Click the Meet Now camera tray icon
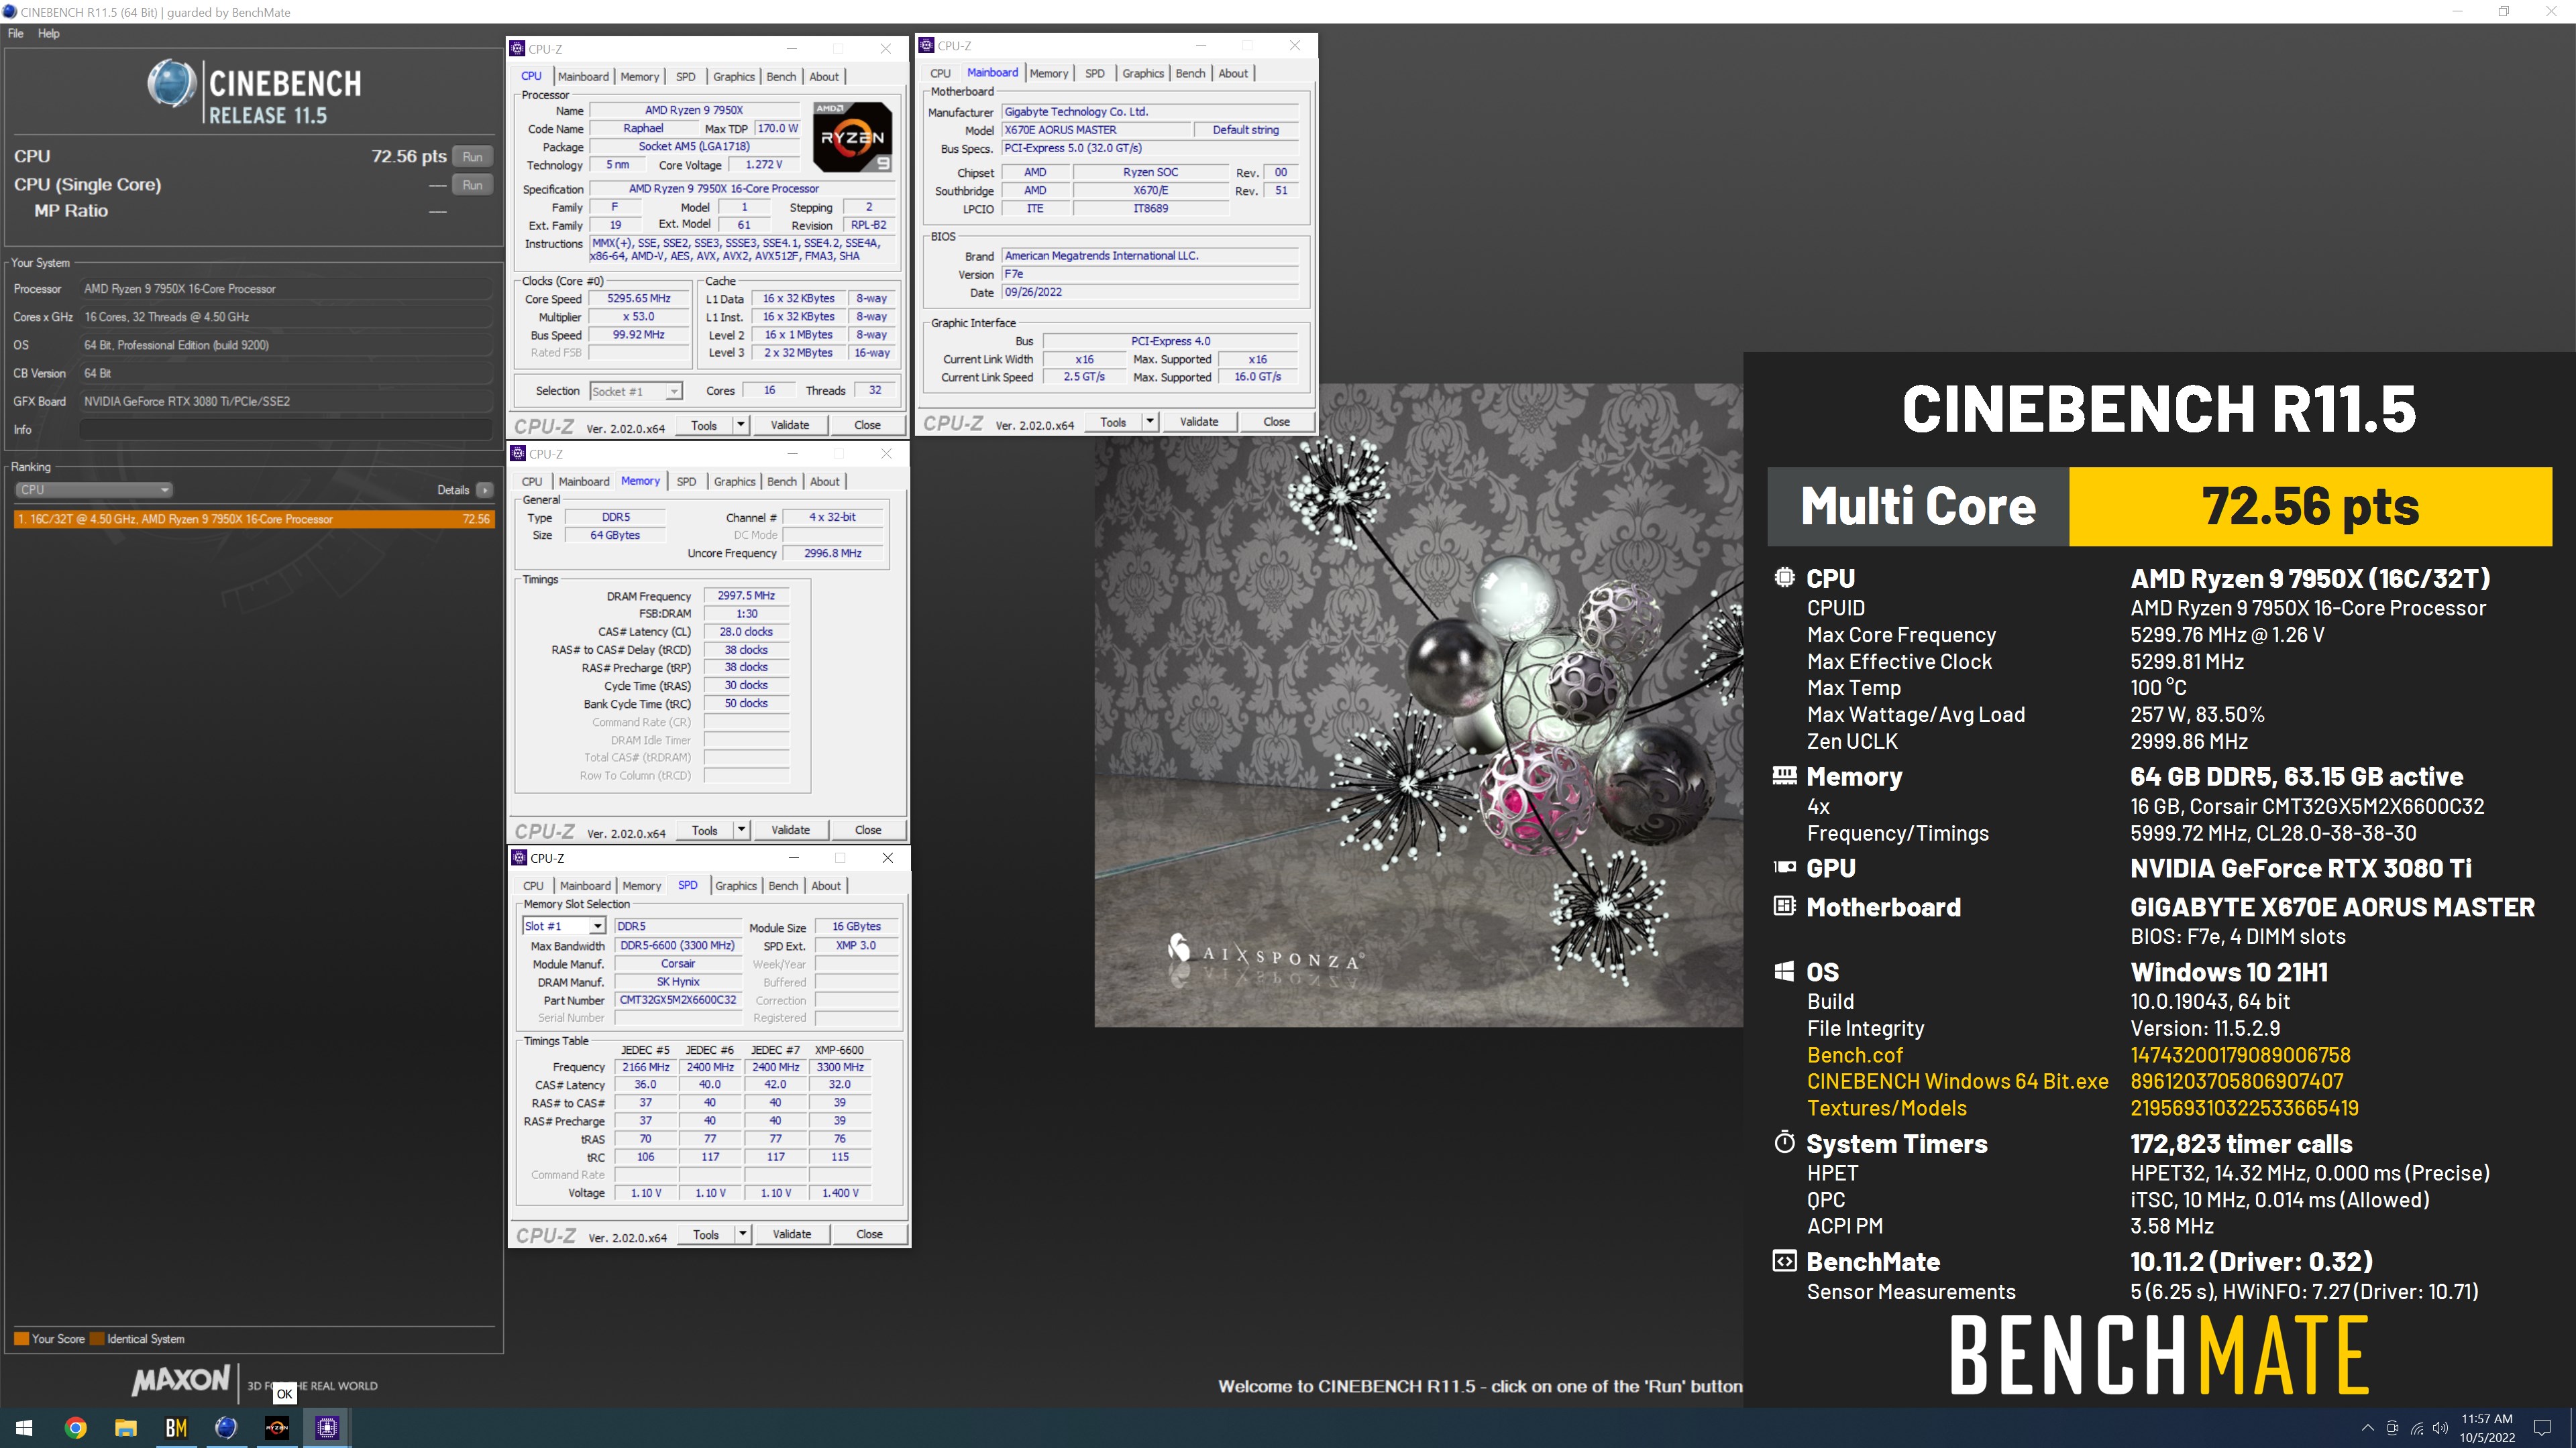The height and width of the screenshot is (1448, 2576). [x=2392, y=1428]
